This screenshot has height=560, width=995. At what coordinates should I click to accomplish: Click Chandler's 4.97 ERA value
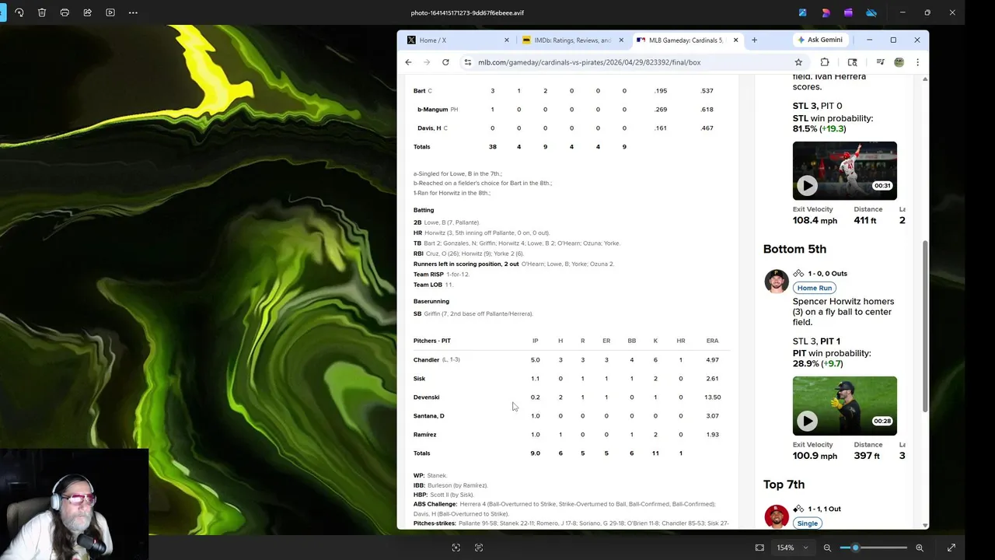tap(712, 359)
